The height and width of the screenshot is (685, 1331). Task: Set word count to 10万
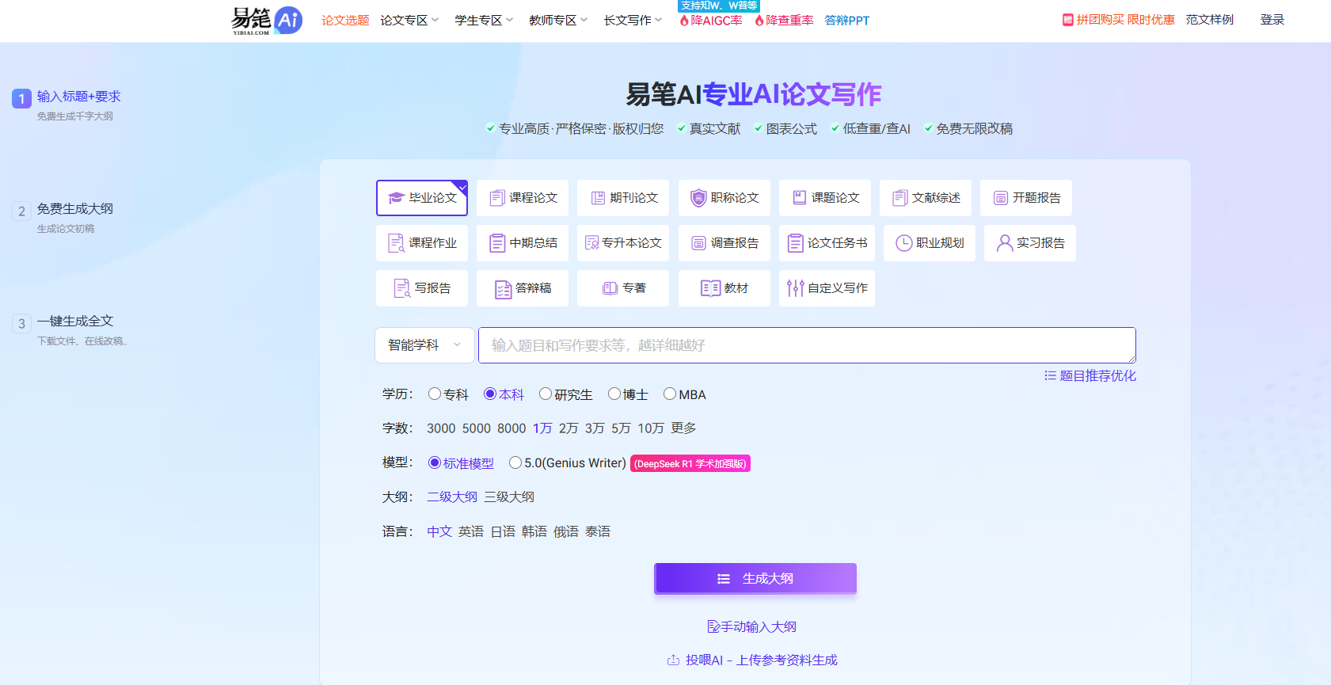tap(651, 428)
